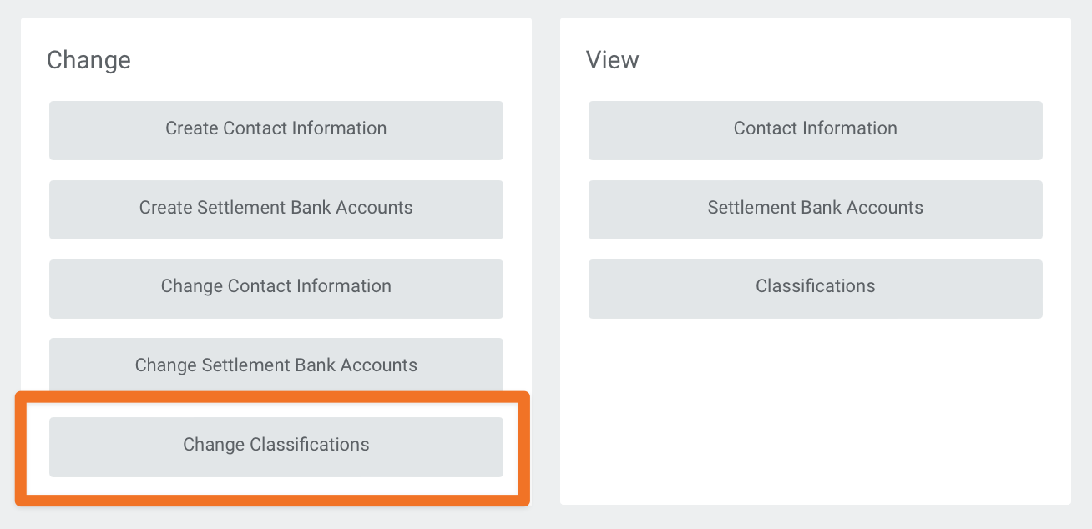Click the View section heading
Viewport: 1092px width, 529px height.
(612, 59)
